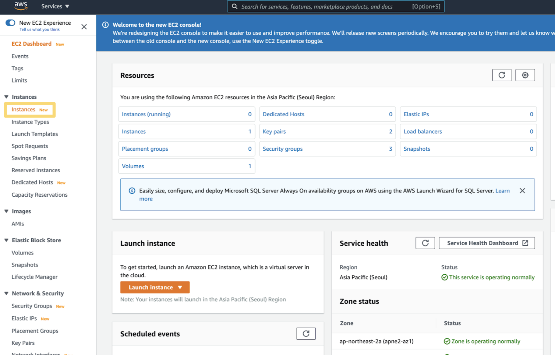Click the welcome banner info icon
Screen dimensions: 555x355
[105, 25]
